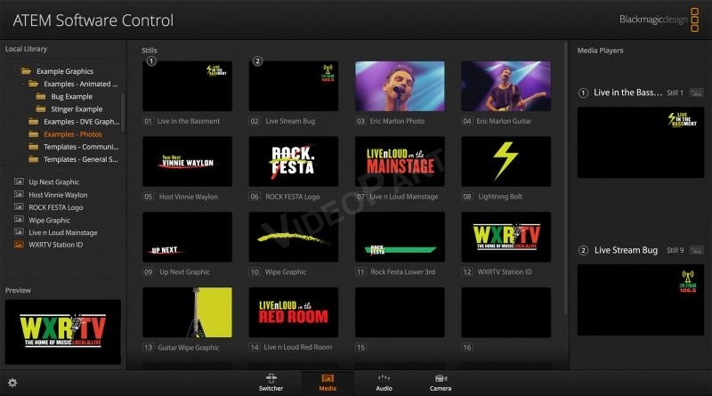This screenshot has width=712, height=396.
Task: Select ROCK FESTA Logo in file list
Action: (56, 207)
